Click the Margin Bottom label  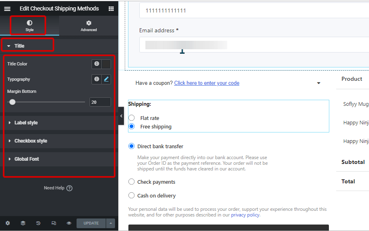[x=21, y=91]
